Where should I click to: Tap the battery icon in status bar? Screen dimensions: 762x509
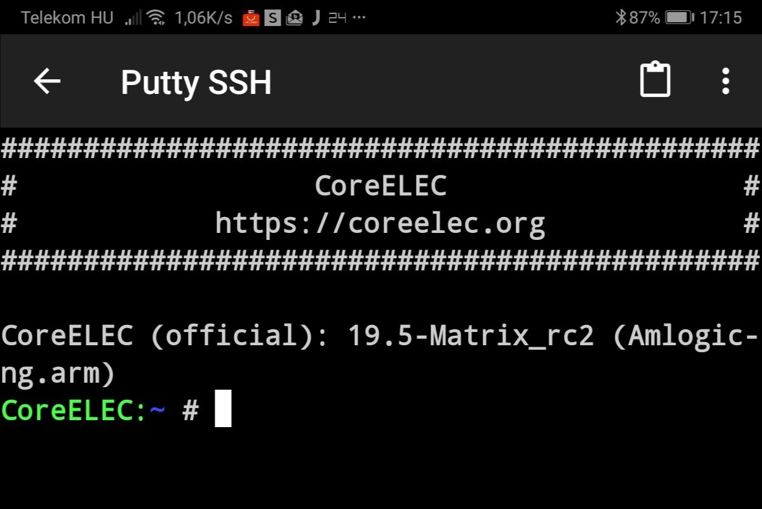pos(679,18)
